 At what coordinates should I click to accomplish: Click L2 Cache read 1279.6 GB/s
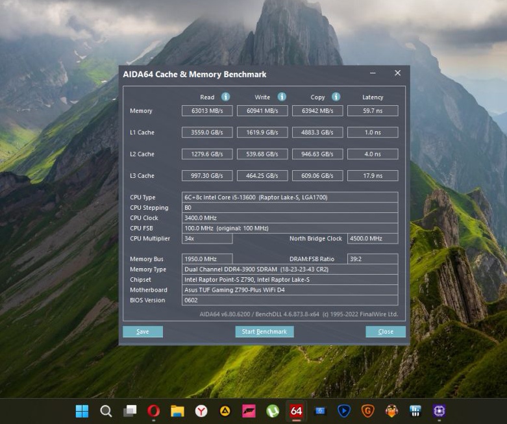point(207,154)
